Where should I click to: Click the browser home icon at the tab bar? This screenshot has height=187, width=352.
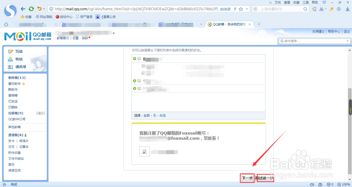[x=6, y=24]
